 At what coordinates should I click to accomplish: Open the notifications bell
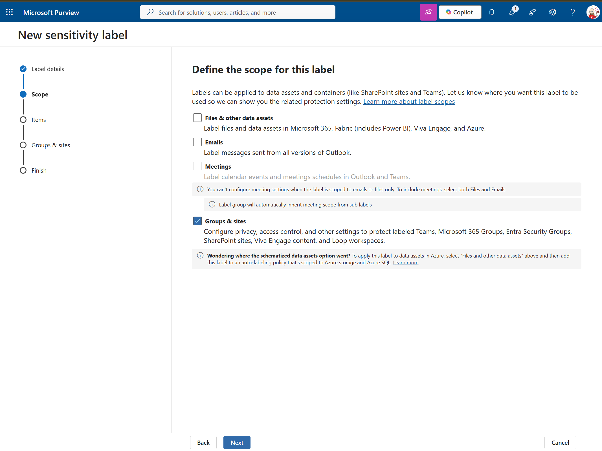492,12
